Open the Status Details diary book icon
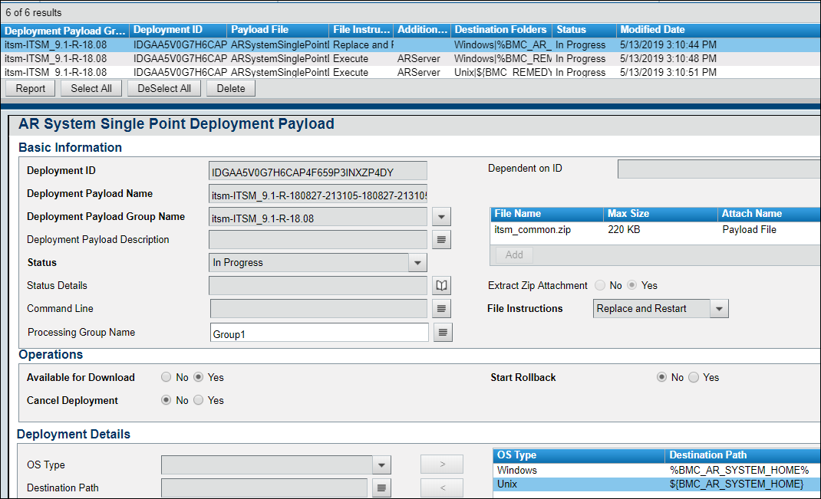This screenshot has width=821, height=499. pos(442,286)
